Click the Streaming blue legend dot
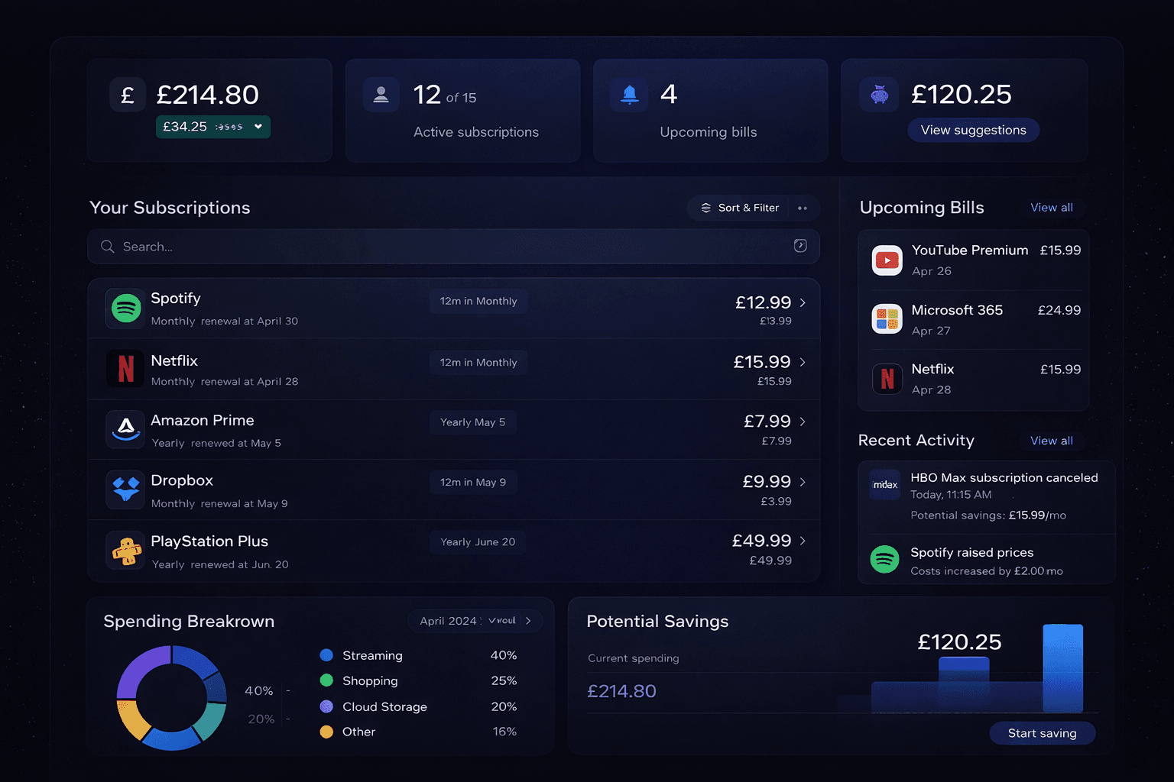 [326, 655]
